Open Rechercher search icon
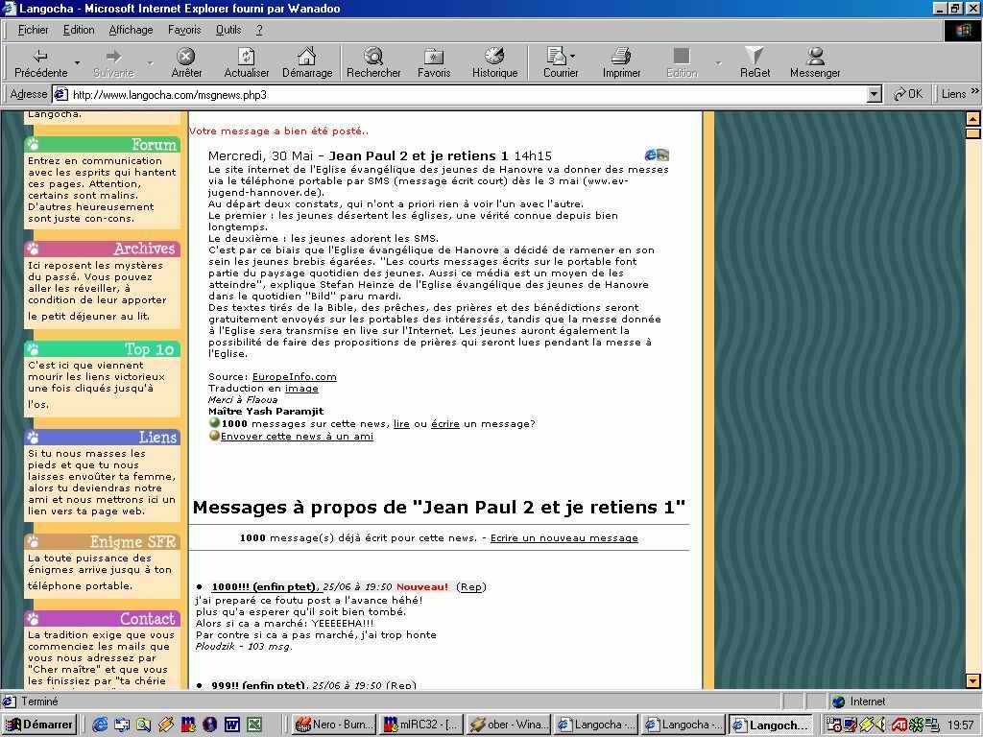Image resolution: width=983 pixels, height=737 pixels. click(x=373, y=58)
